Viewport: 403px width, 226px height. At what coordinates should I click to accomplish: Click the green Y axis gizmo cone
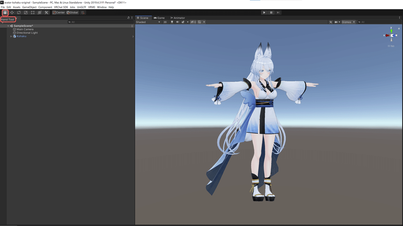point(391,31)
